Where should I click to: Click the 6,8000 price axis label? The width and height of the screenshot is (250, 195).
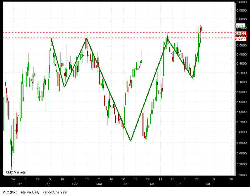tap(242, 19)
